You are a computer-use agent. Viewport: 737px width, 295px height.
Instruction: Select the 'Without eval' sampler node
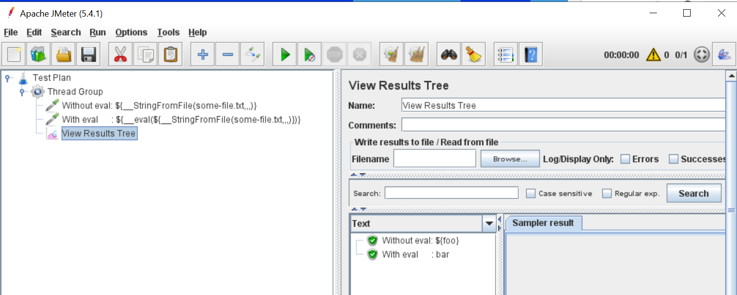159,105
